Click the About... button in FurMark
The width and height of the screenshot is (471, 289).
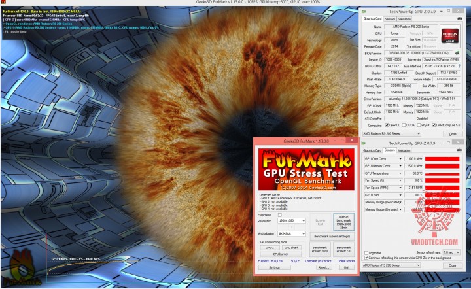coord(324,267)
